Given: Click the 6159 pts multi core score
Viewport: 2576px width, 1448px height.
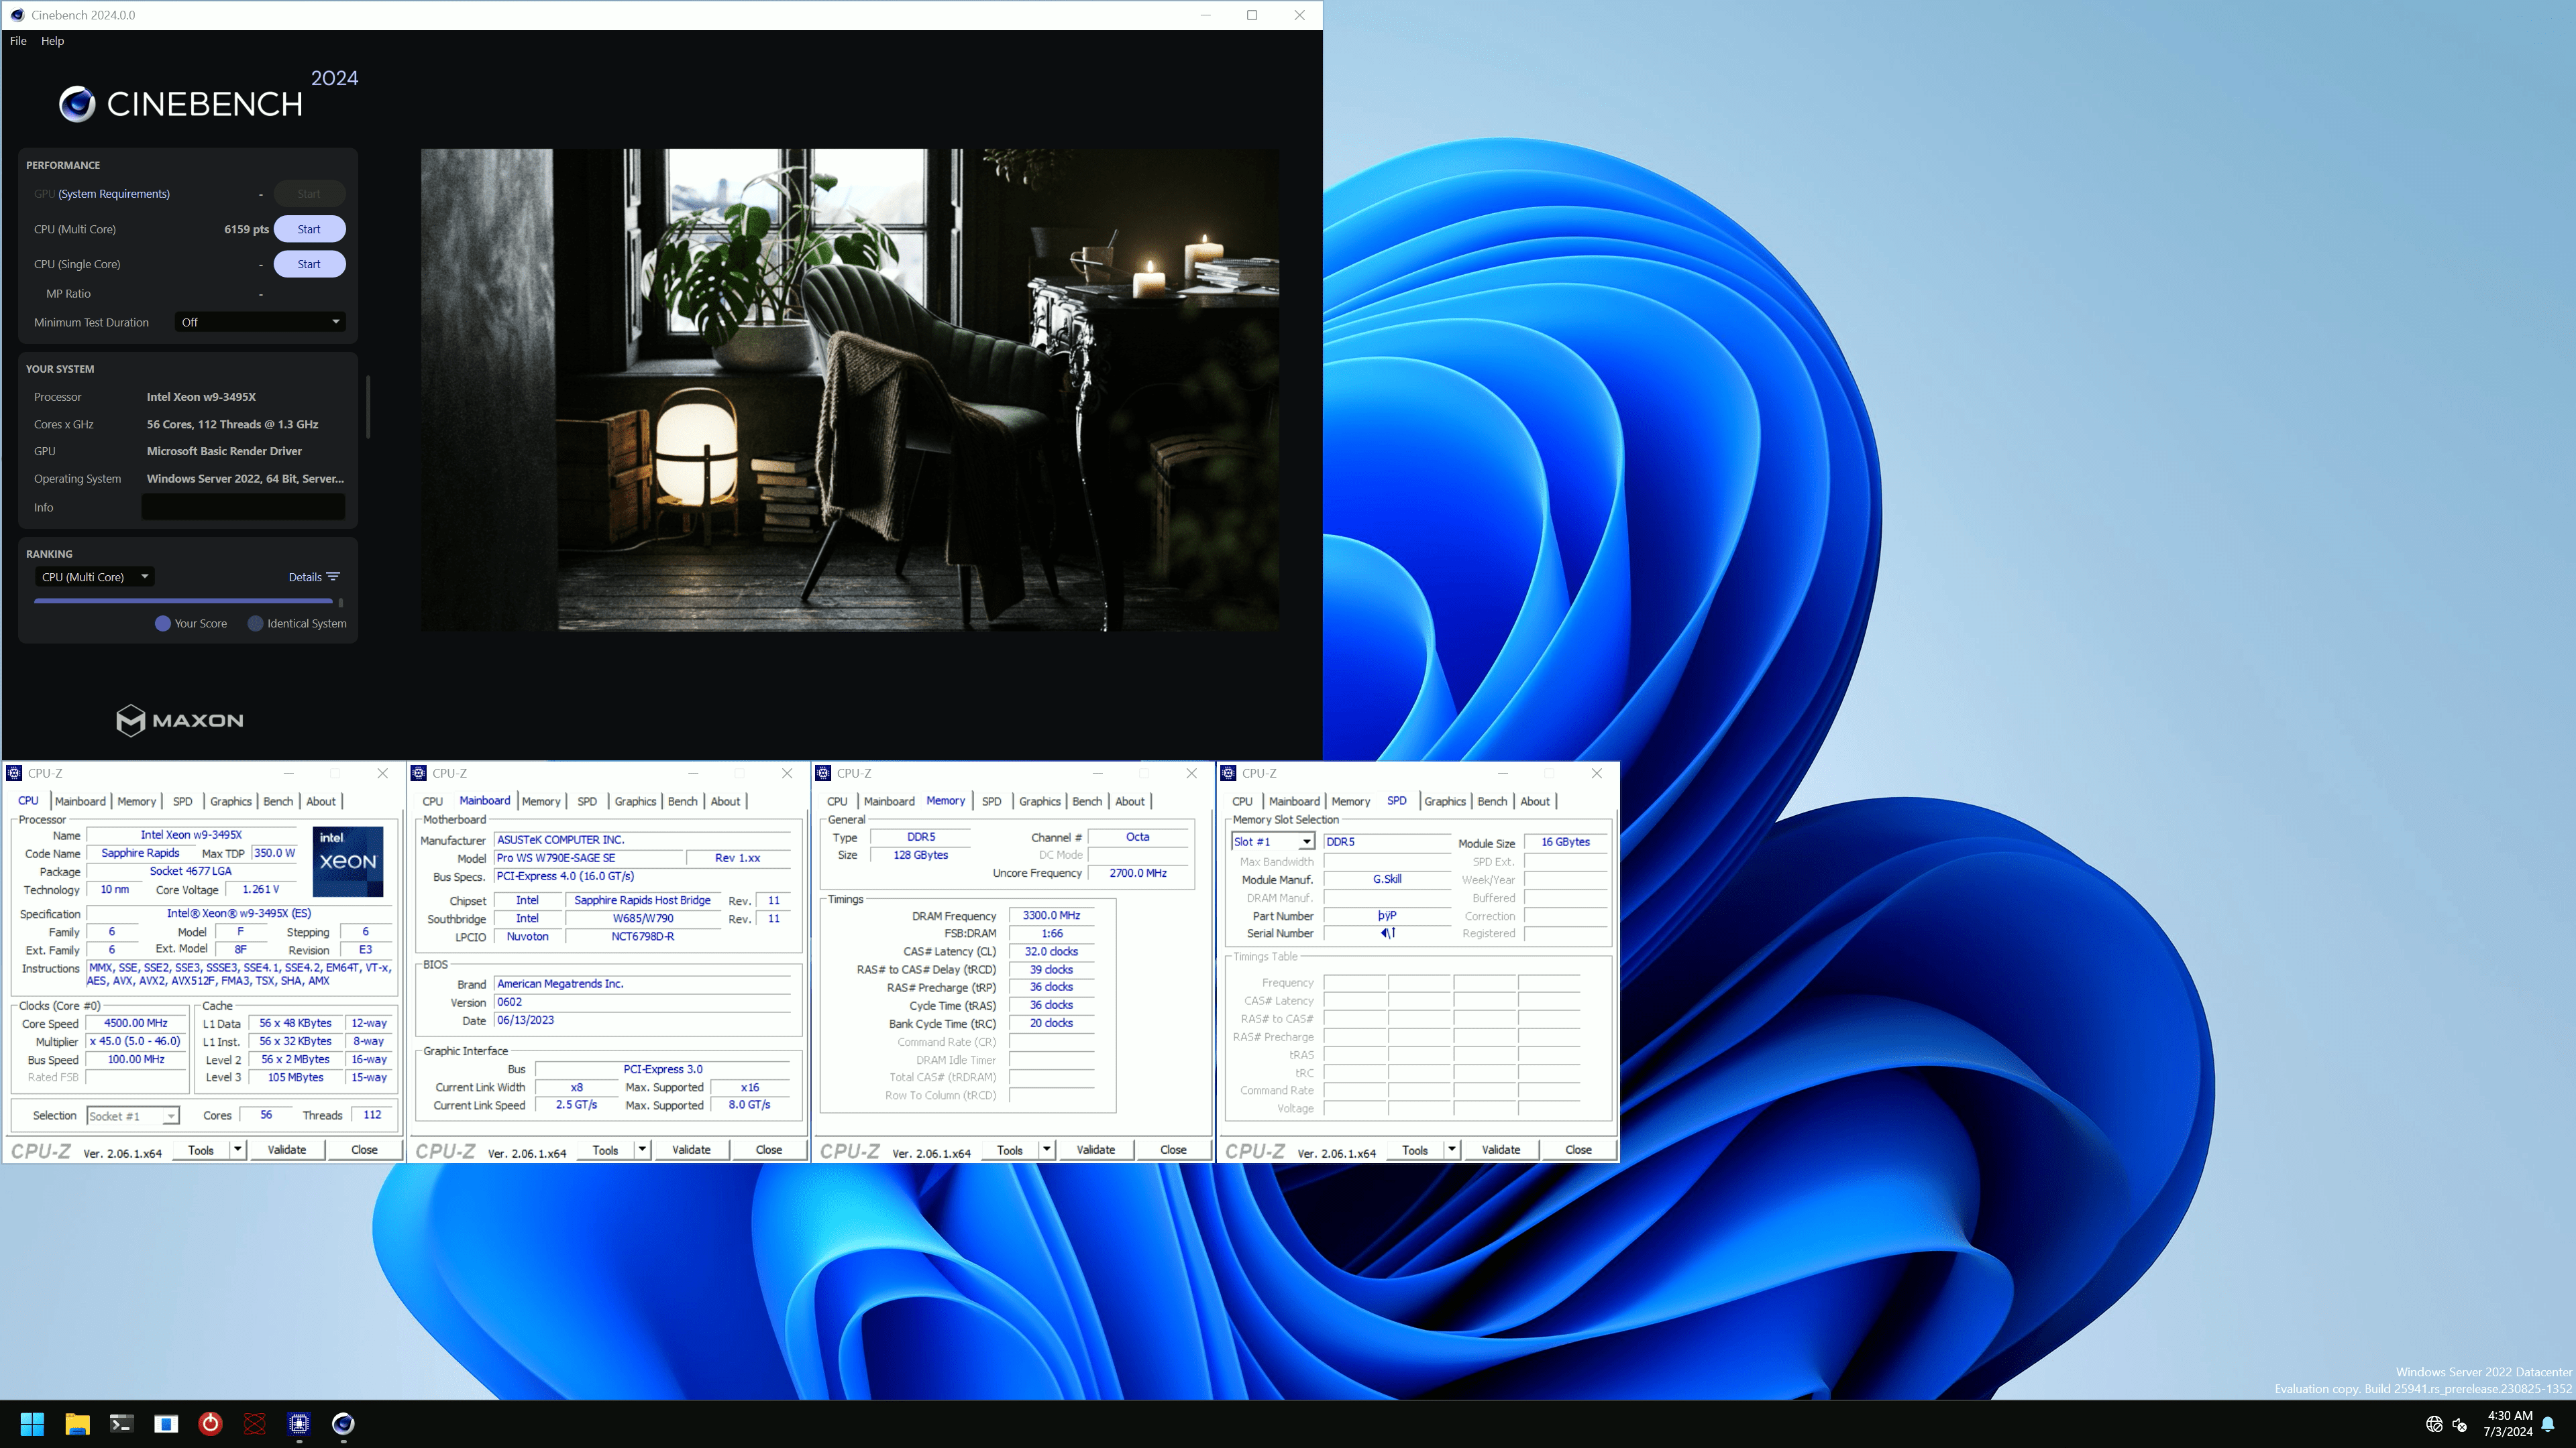Looking at the screenshot, I should [x=246, y=229].
